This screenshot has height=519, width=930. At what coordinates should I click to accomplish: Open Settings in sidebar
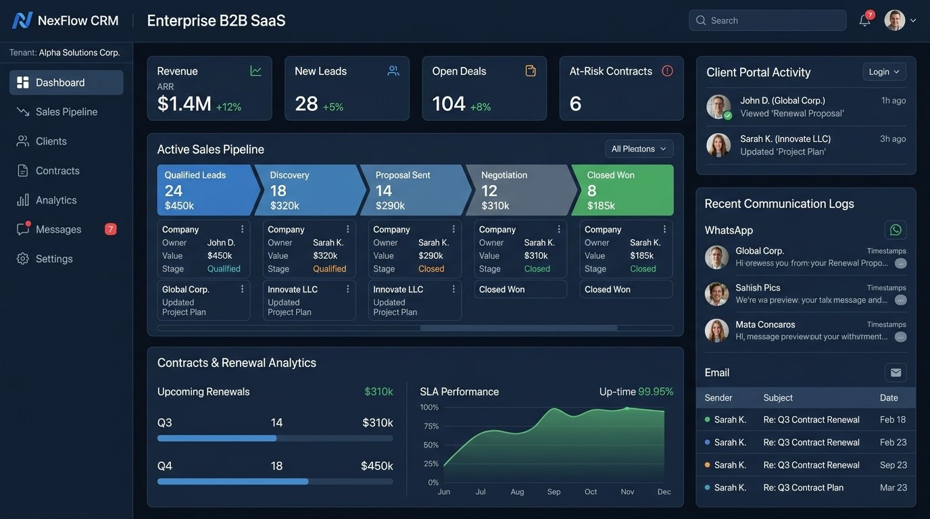(66, 259)
